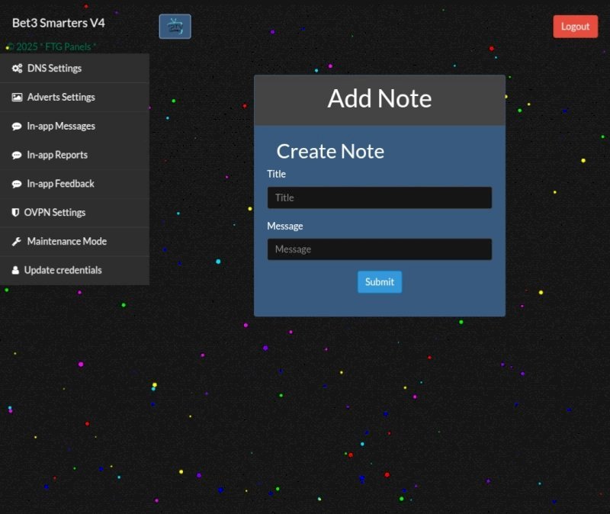The height and width of the screenshot is (514, 610).
Task: Click the Title field label
Action: pos(276,174)
